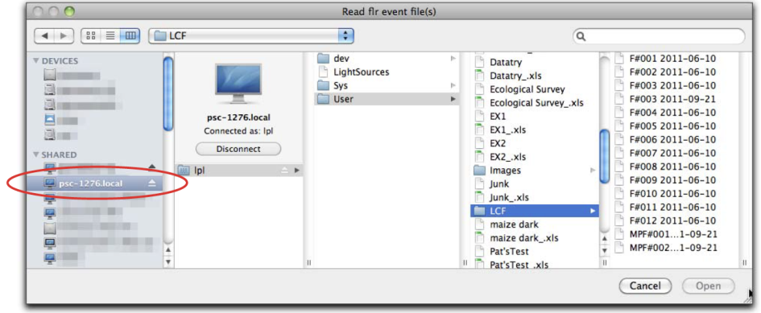The width and height of the screenshot is (761, 313).
Task: Switch to list view
Action: click(110, 35)
